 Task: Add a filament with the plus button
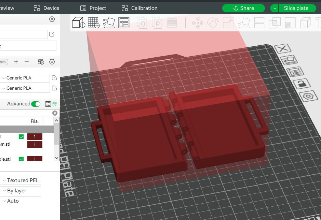pos(16,62)
